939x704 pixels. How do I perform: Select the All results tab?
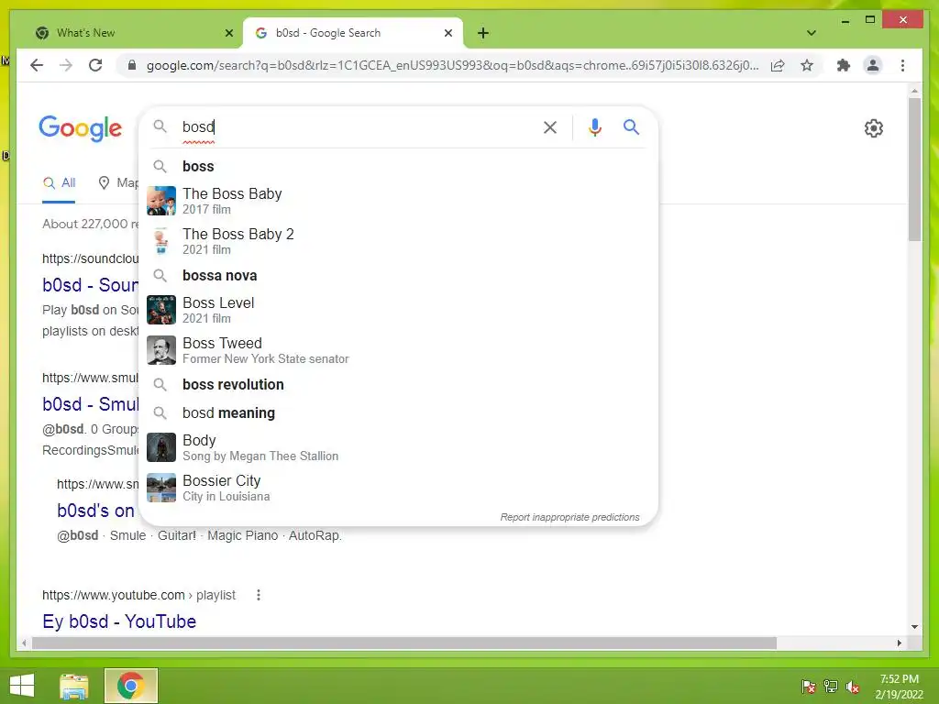[x=59, y=182]
